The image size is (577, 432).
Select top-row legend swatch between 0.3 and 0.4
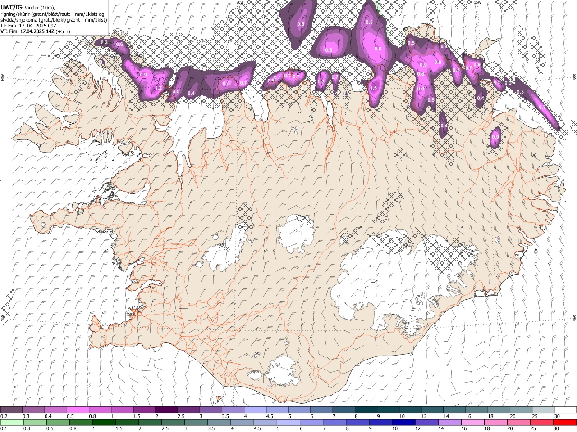[x=34, y=409]
